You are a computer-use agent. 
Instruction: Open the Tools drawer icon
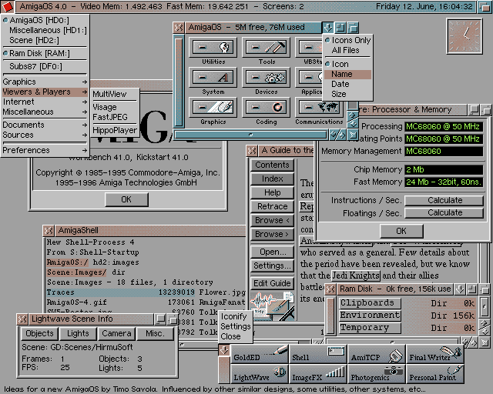click(267, 47)
